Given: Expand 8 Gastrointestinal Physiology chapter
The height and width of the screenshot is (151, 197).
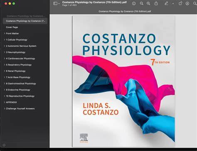Looking at the screenshot, I should [x=5, y=83].
